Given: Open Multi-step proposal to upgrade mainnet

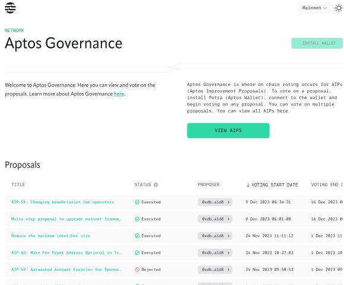Looking at the screenshot, I should click(66, 219).
